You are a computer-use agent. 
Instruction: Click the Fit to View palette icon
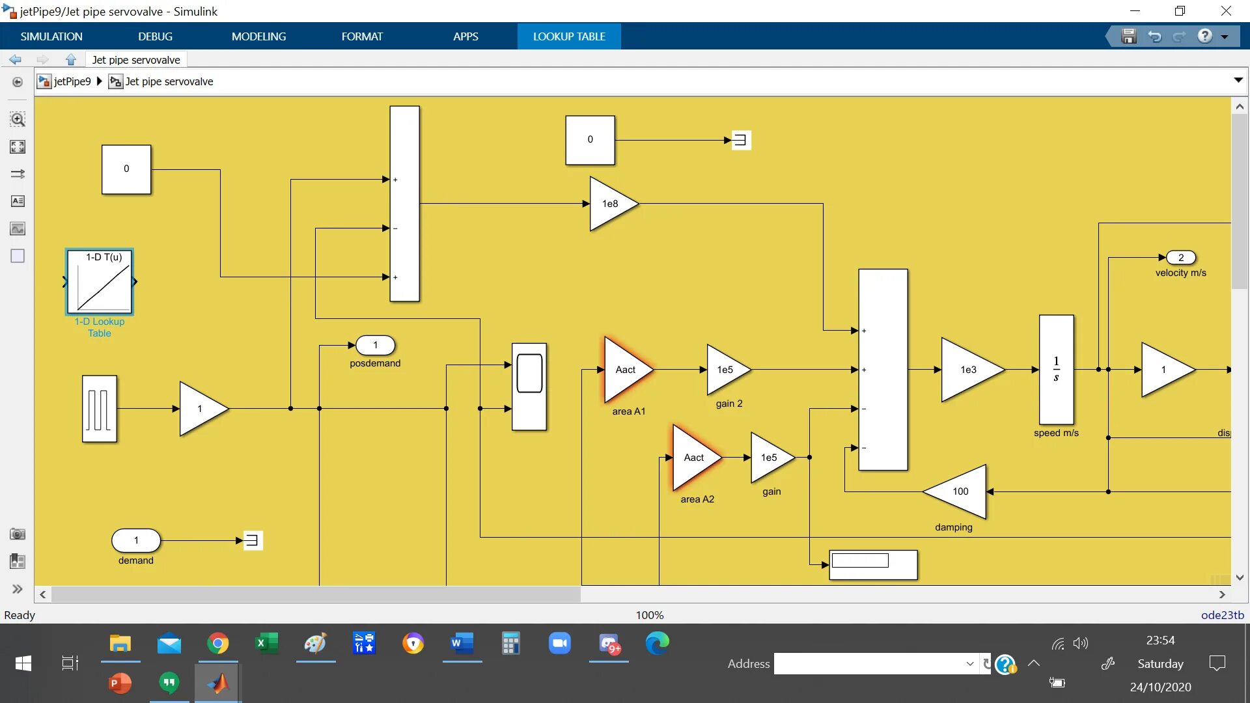click(18, 147)
